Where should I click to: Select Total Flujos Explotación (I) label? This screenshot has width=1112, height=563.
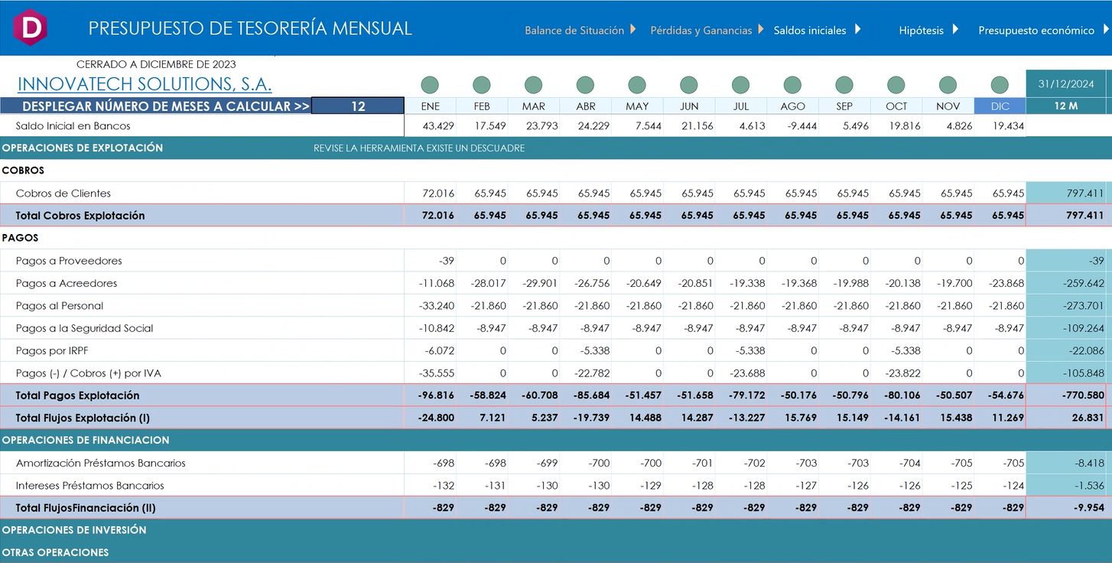coord(83,418)
